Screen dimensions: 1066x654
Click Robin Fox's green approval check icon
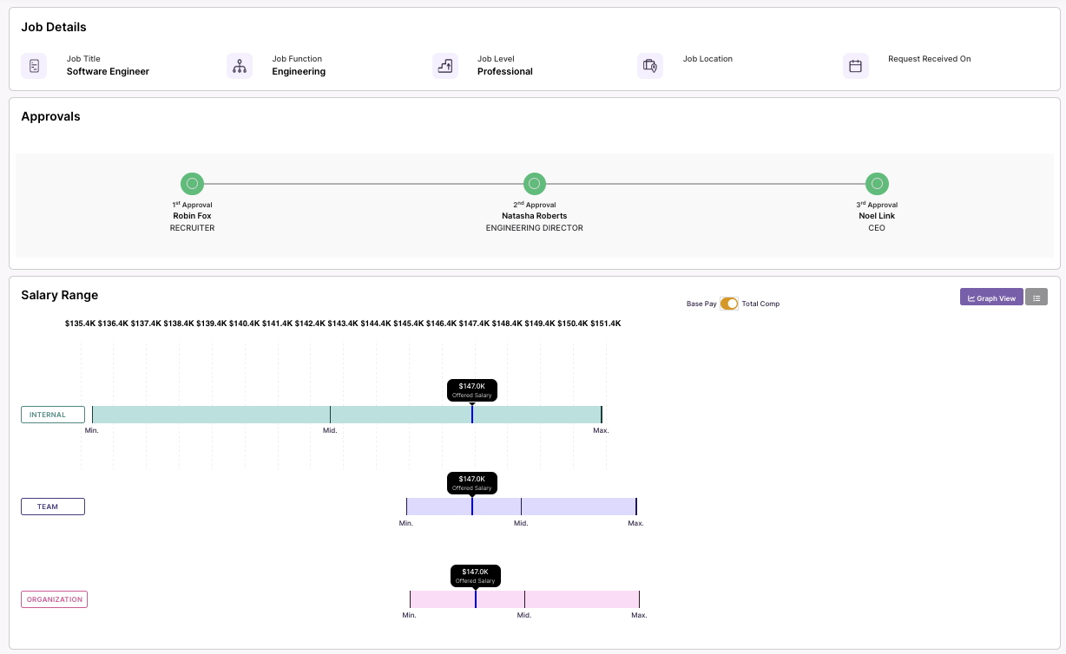coord(192,183)
